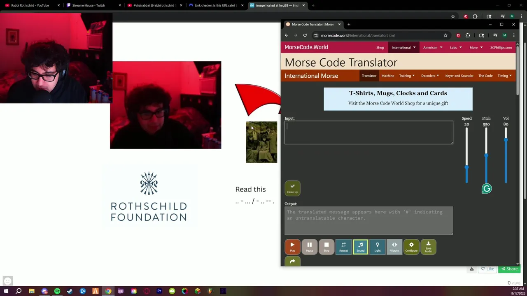The height and width of the screenshot is (296, 527).
Task: Adjust the Speed slider handle
Action: coord(466,167)
